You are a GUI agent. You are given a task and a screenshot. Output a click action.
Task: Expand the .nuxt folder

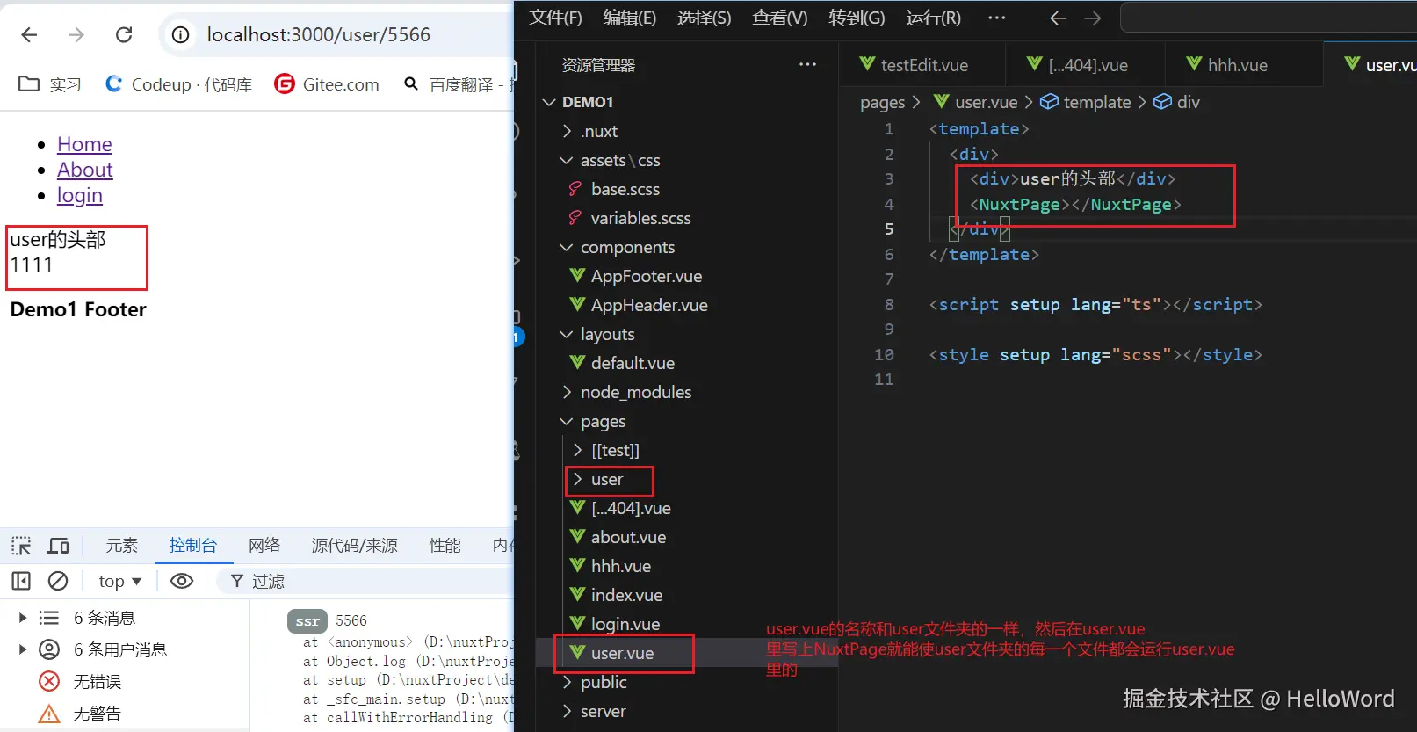(x=685, y=131)
